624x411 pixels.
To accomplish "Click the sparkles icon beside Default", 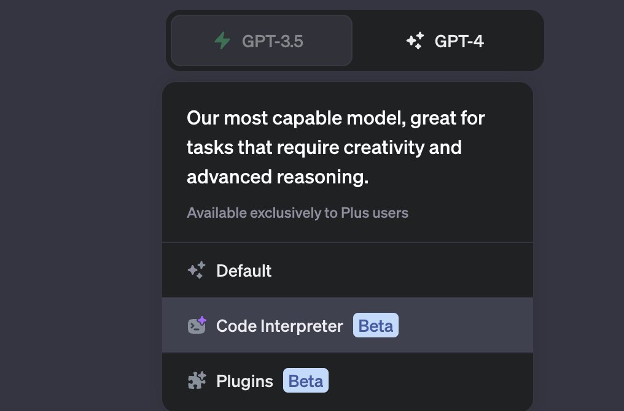I will tap(197, 271).
